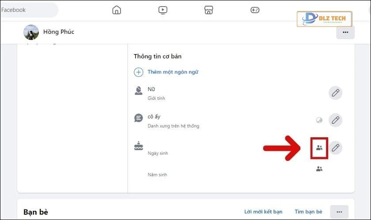The height and width of the screenshot is (220, 371).
Task: Open the 'Tìm bạn bè' link
Action: [308, 212]
